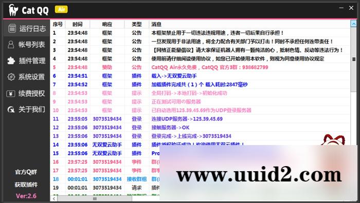Click the 获取插件 link
360x203 pixels.
pos(26,185)
